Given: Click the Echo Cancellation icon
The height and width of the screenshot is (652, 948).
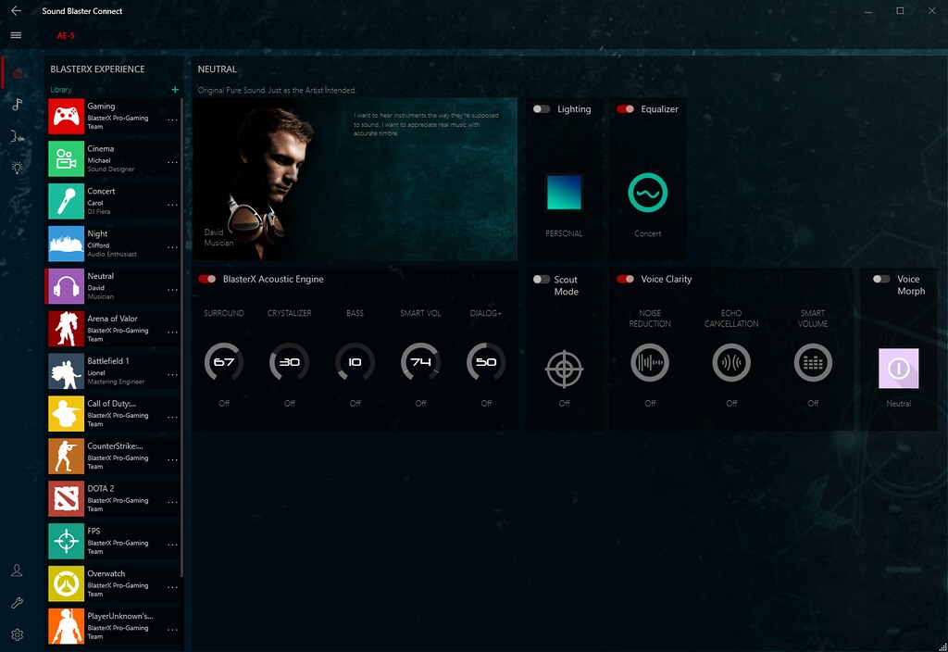Looking at the screenshot, I should point(731,363).
